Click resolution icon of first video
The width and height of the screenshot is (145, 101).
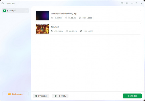click(80, 18)
